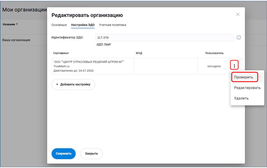Screen dimensions: 267x168
Task: Select the Настройки ЭДО tab
Action: tap(83, 25)
